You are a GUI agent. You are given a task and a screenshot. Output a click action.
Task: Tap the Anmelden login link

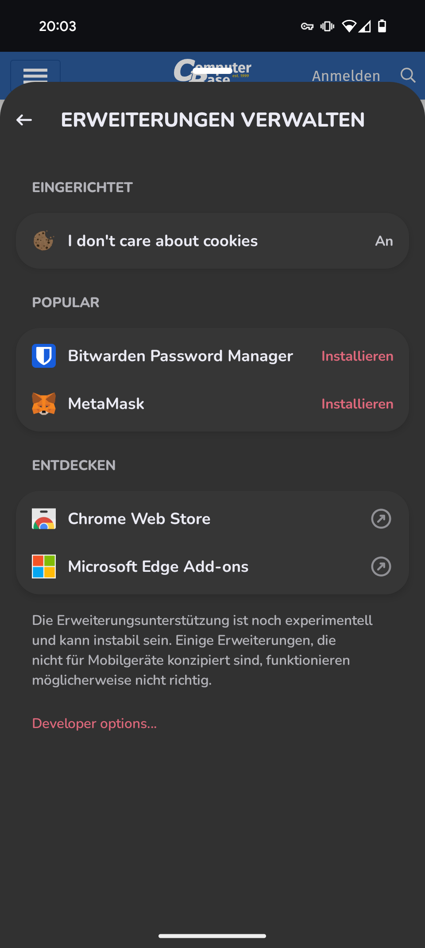[346, 76]
